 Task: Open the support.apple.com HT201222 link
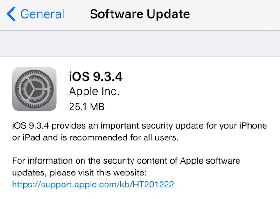pos(93,185)
